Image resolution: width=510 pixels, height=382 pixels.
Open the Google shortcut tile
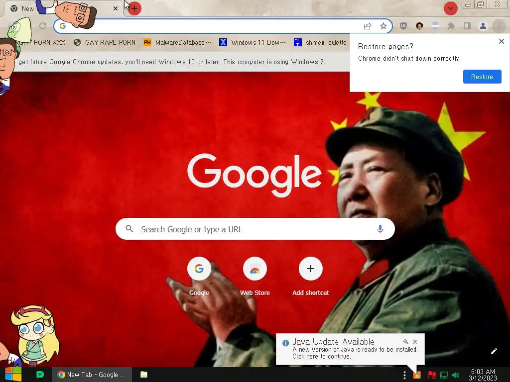point(199,277)
